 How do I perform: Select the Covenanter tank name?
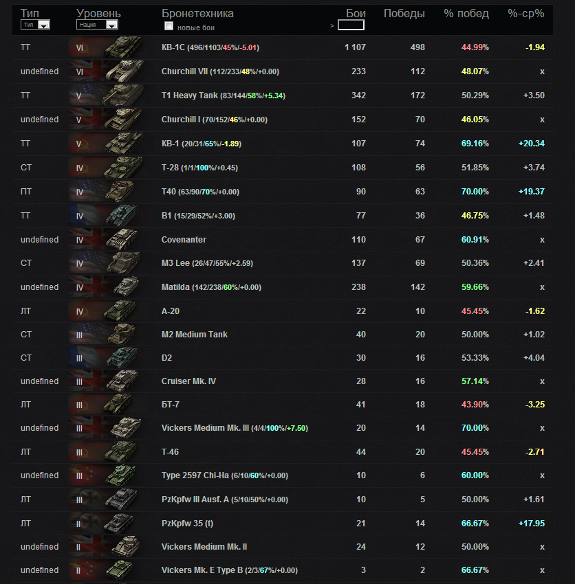point(184,240)
